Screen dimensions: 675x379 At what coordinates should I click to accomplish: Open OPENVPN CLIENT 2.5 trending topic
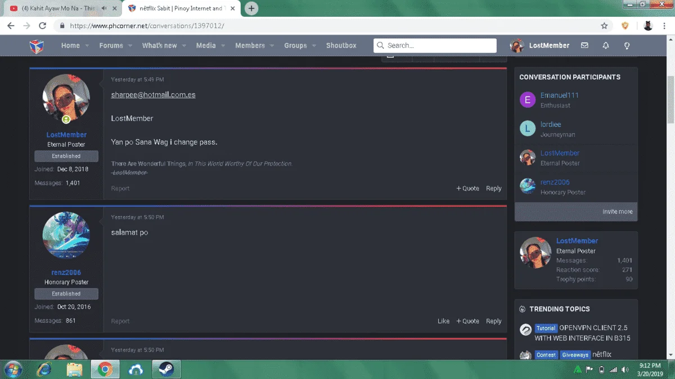582,333
